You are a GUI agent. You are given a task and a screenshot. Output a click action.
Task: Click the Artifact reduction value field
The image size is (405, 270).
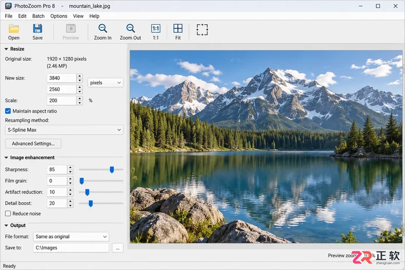[57, 192]
